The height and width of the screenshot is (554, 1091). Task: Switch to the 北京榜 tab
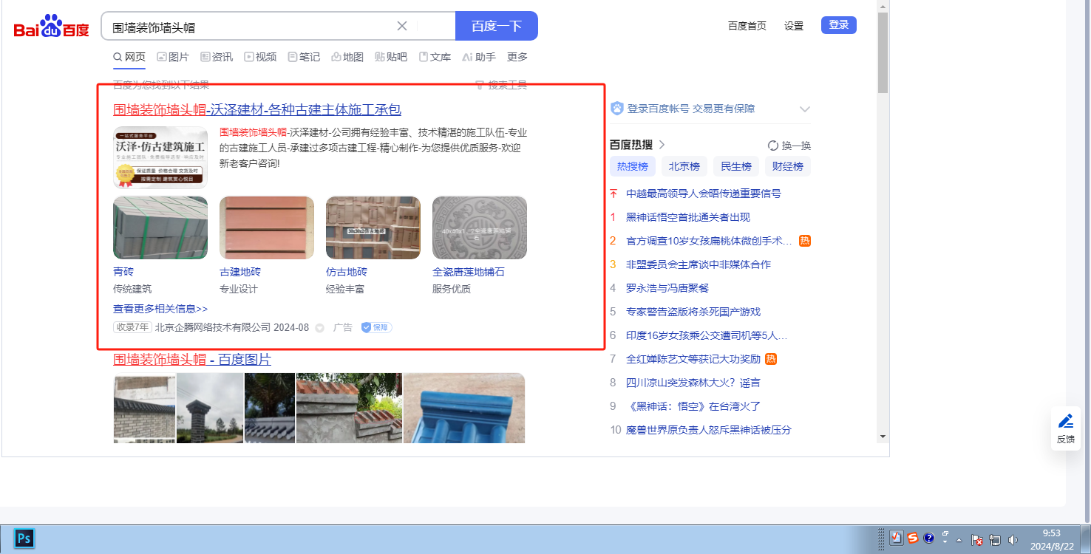[x=684, y=166]
